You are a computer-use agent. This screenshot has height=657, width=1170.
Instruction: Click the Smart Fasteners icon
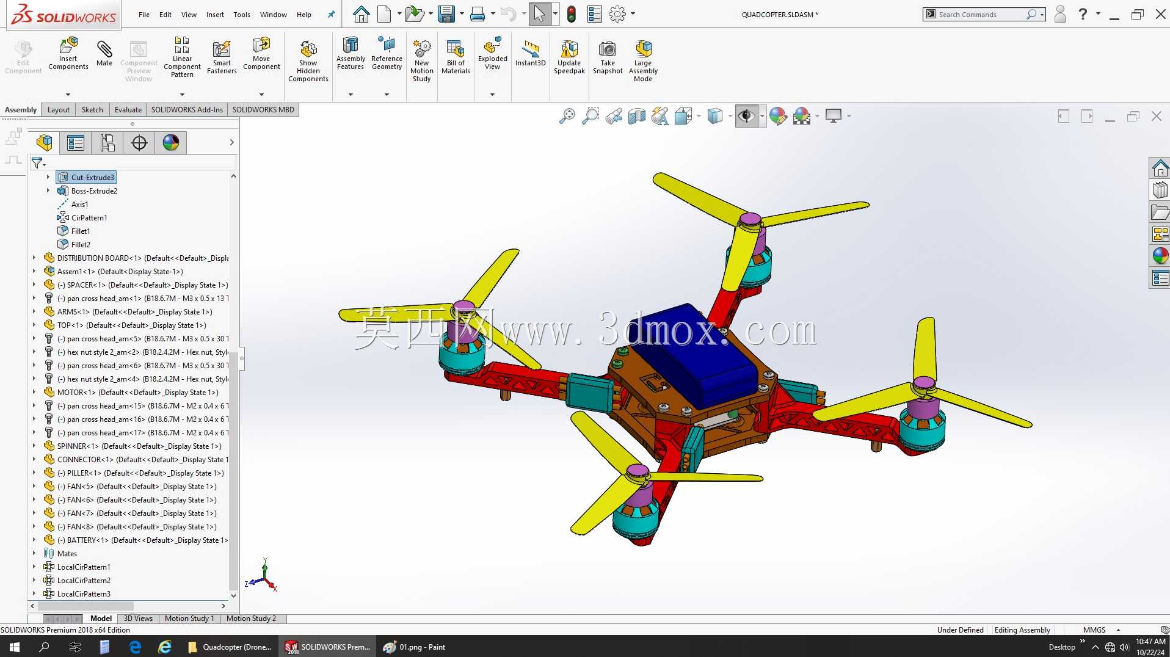click(x=222, y=57)
